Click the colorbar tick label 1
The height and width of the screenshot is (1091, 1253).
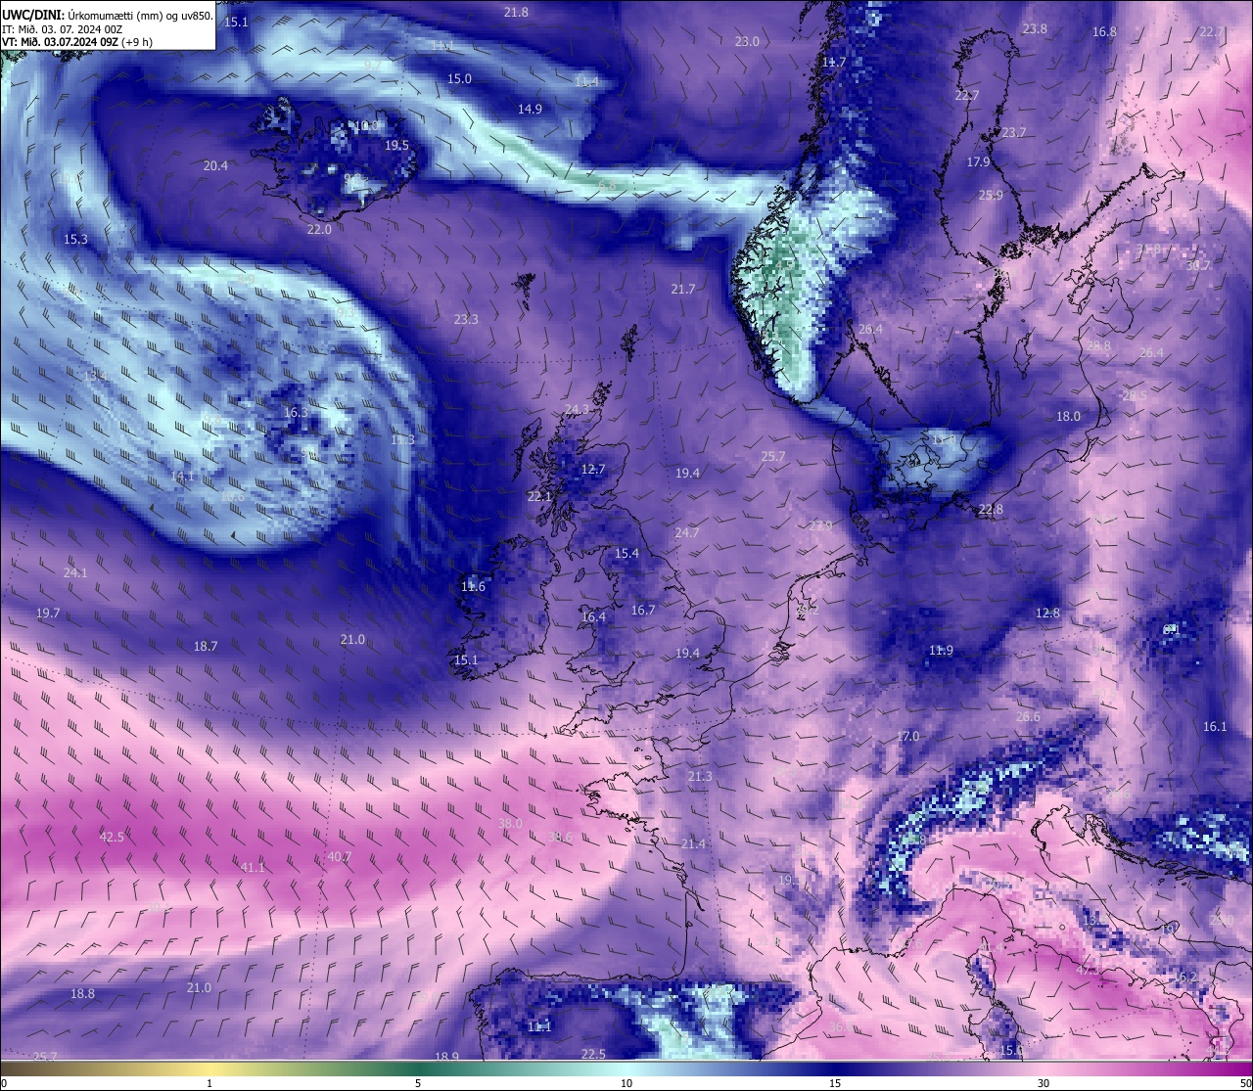pos(209,1084)
